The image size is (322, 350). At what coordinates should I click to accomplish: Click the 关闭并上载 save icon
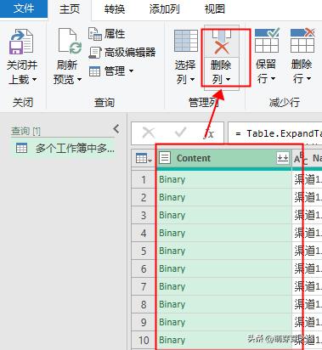[21, 42]
